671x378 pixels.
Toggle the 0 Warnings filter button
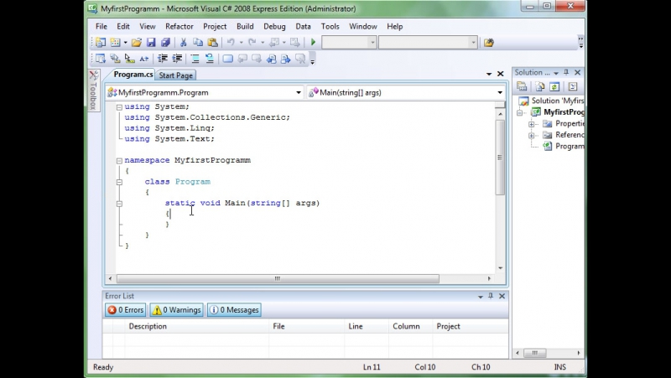tap(177, 310)
